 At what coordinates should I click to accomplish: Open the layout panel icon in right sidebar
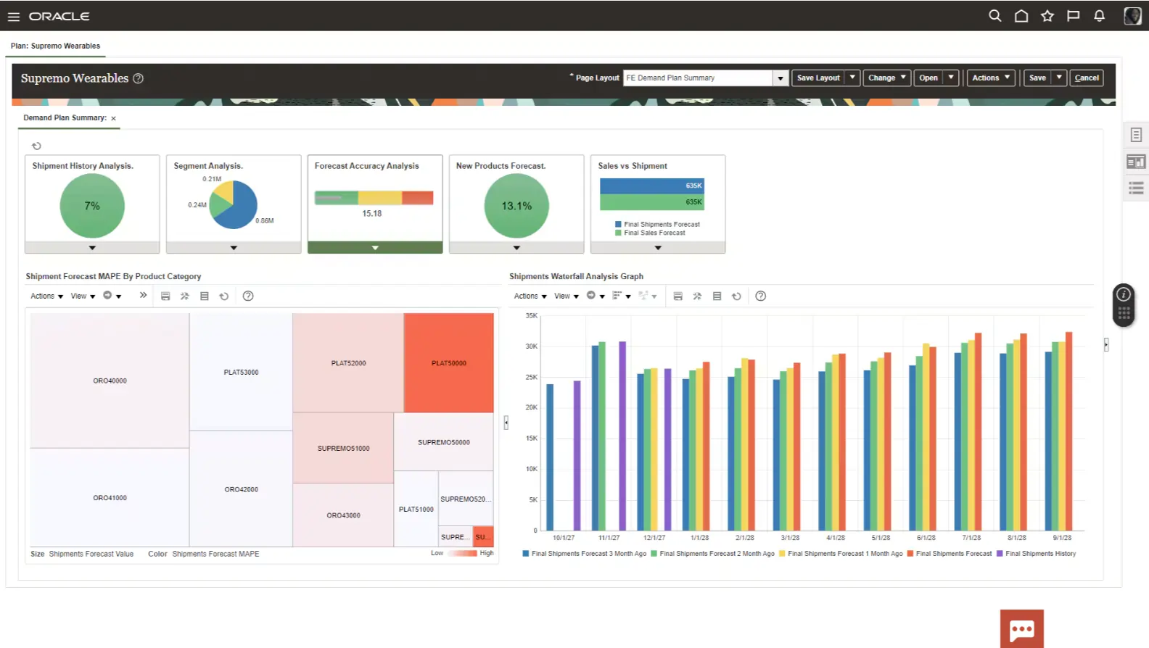tap(1136, 162)
